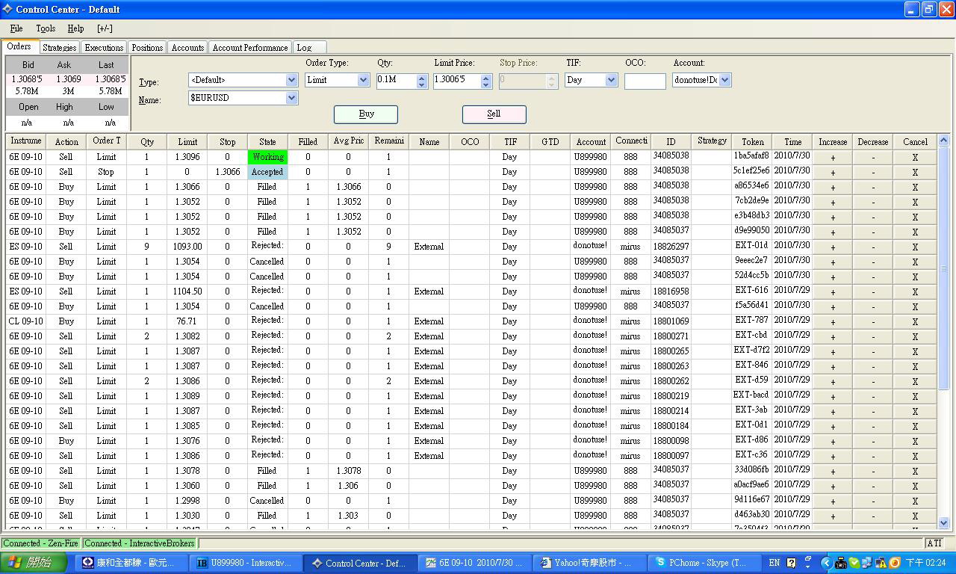This screenshot has height=574, width=956.
Task: Sort orders by the State column header
Action: click(267, 141)
